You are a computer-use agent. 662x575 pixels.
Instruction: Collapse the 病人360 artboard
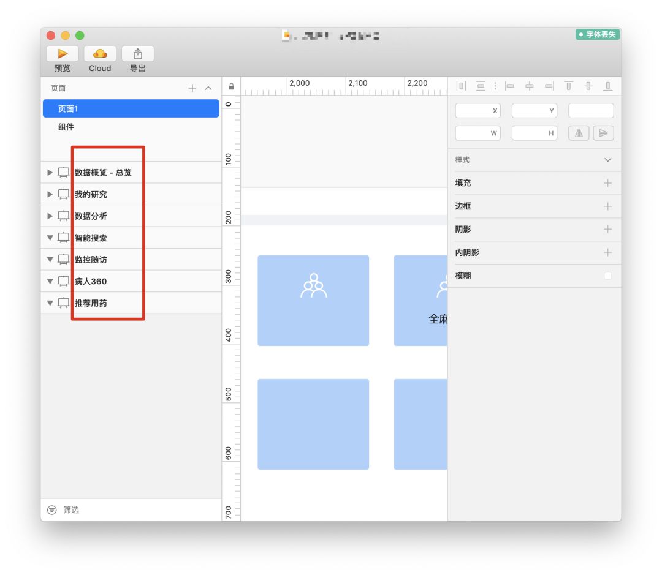pos(50,281)
